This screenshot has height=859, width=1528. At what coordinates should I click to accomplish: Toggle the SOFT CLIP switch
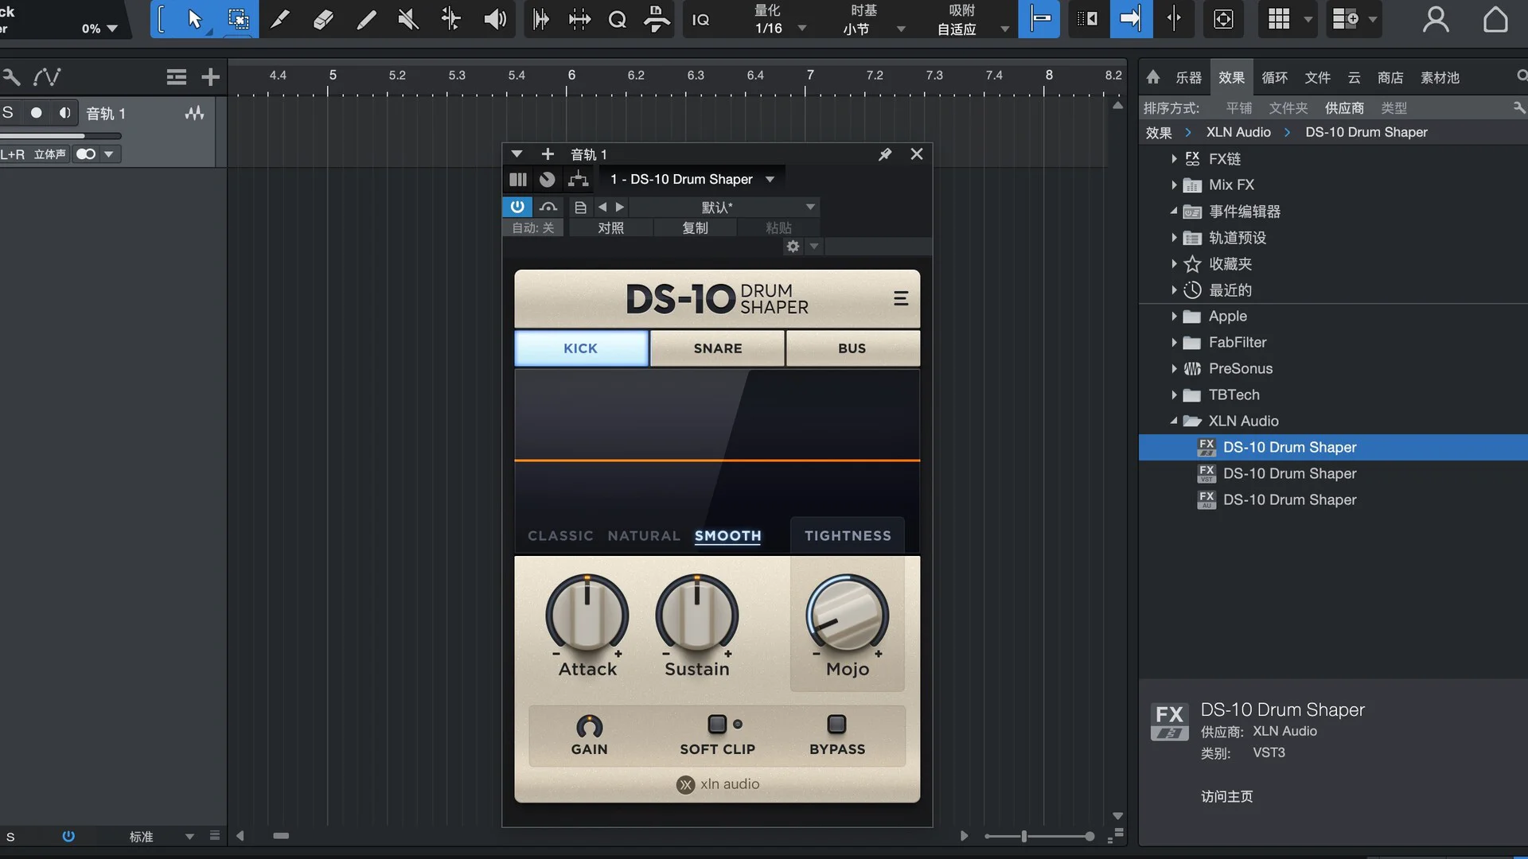pos(717,725)
